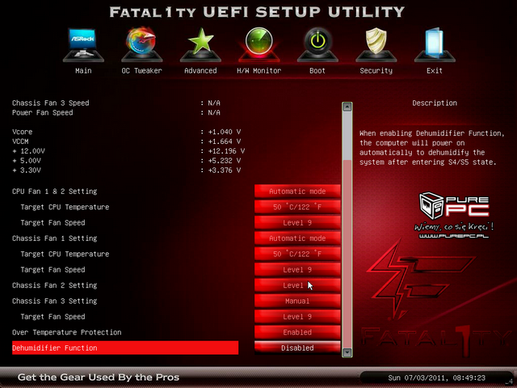The height and width of the screenshot is (388, 517).
Task: Select the Power Fan Speed label
Action: click(x=43, y=112)
